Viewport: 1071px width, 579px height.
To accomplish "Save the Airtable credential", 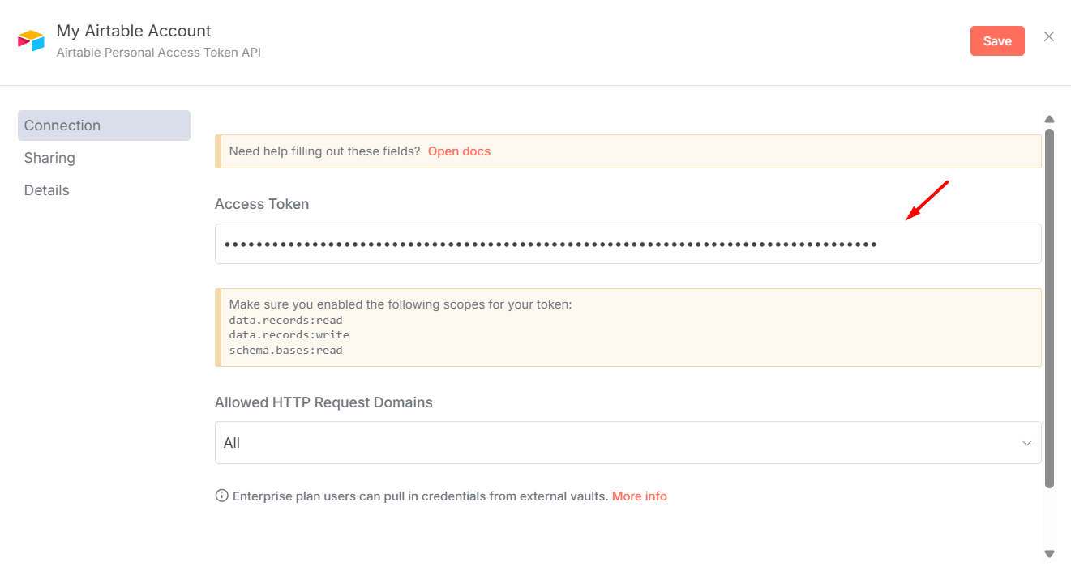I will tap(996, 41).
